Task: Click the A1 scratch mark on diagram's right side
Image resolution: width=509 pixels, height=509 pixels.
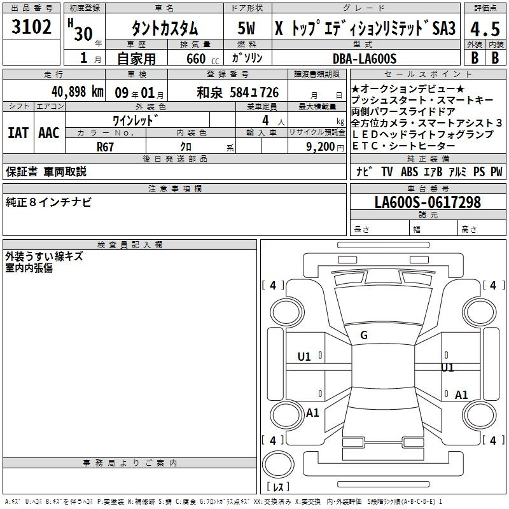Action: coord(461,394)
